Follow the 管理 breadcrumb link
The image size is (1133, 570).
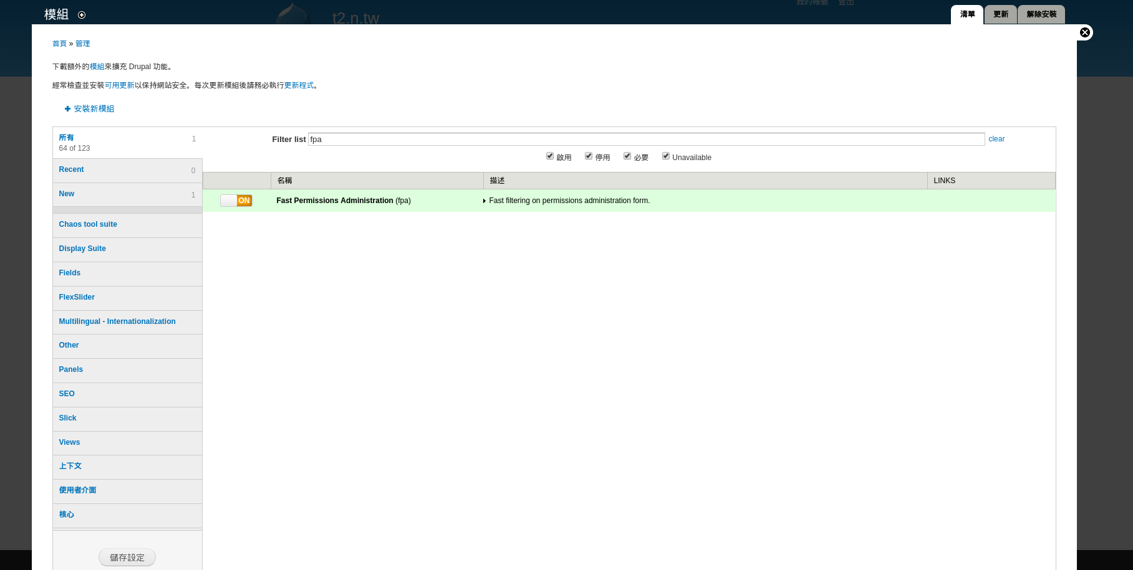(x=83, y=44)
